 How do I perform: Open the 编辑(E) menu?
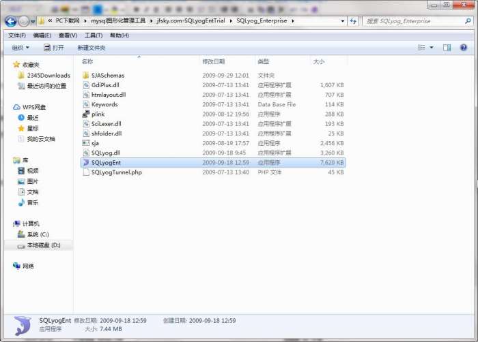point(42,35)
